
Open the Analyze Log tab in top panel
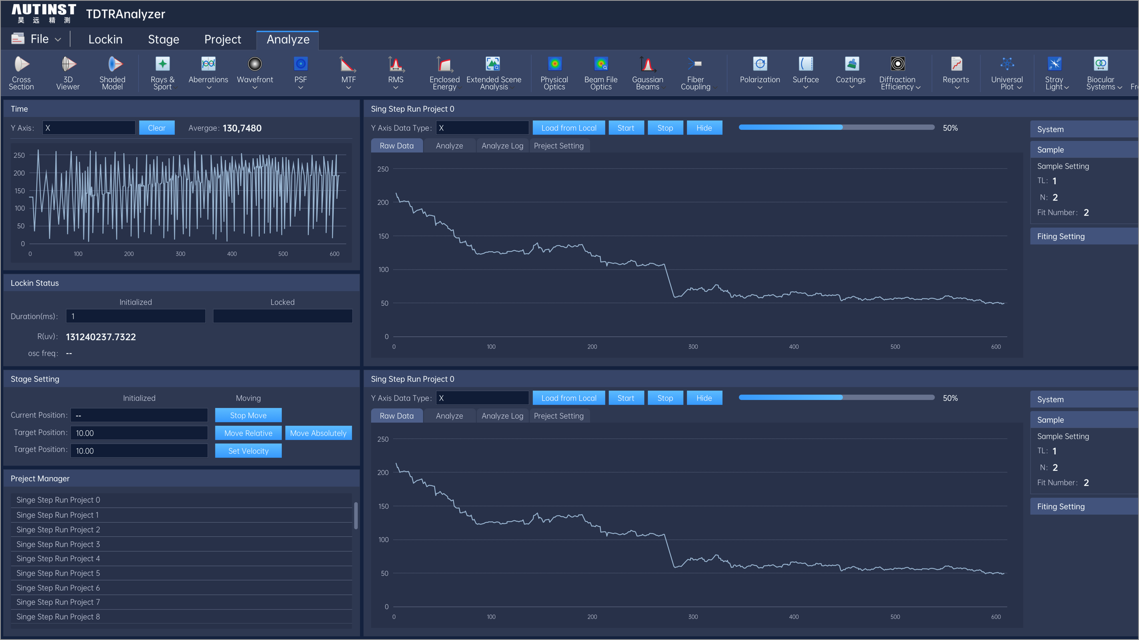pyautogui.click(x=502, y=146)
